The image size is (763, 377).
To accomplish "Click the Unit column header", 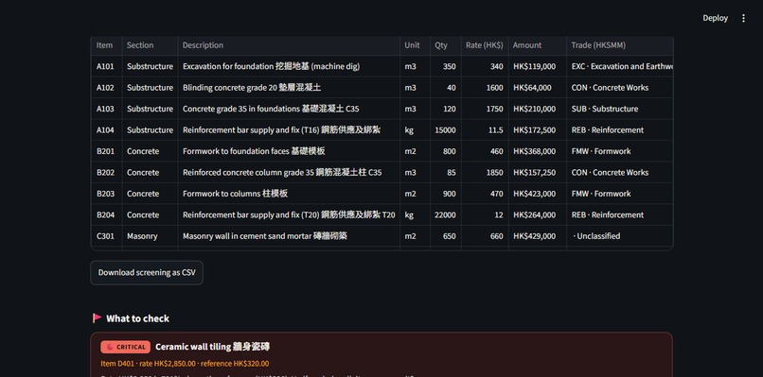I will [415, 45].
